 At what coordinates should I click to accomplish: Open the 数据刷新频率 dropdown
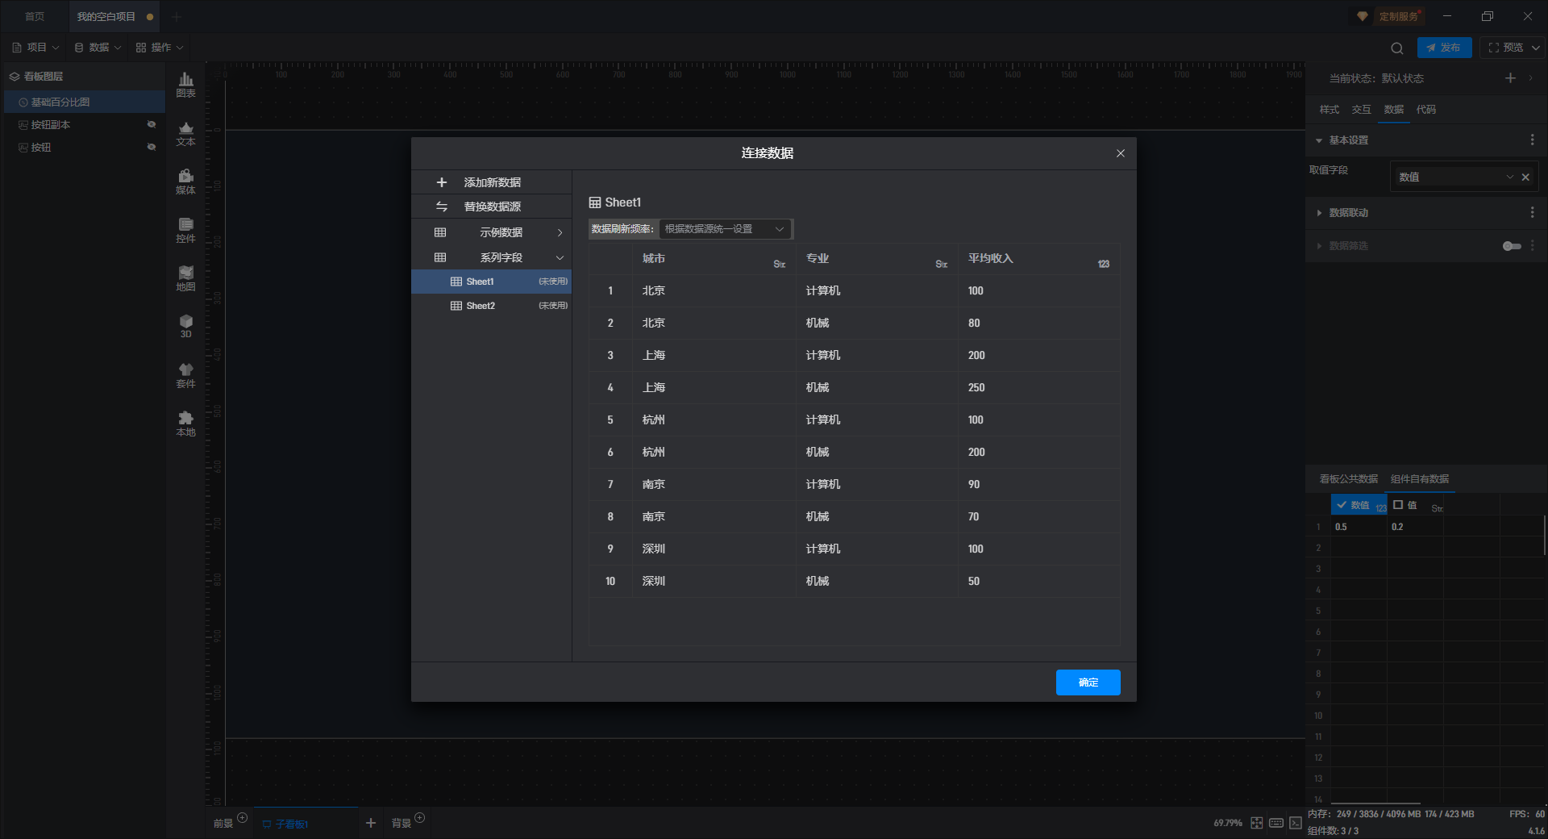[724, 229]
